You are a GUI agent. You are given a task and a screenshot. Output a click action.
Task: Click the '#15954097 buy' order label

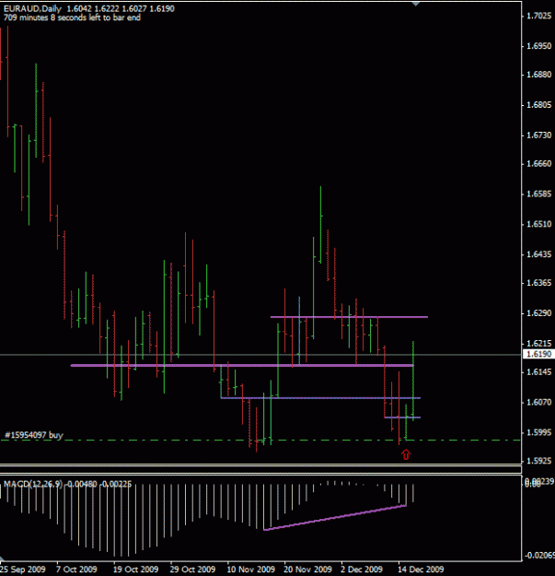click(x=34, y=435)
